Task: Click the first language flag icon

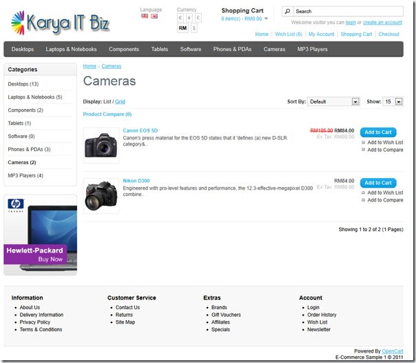Action: click(x=145, y=16)
